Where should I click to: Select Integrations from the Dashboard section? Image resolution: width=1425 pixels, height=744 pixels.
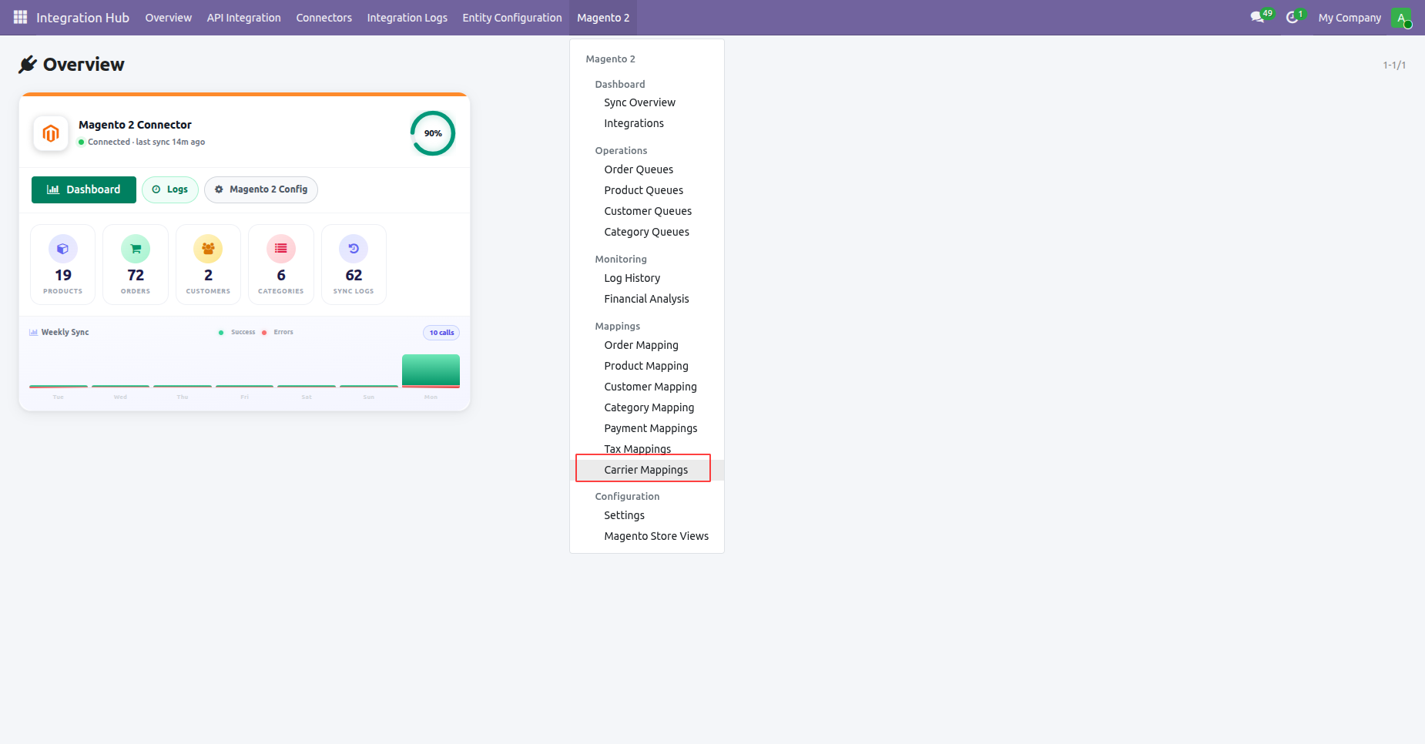click(x=647, y=123)
